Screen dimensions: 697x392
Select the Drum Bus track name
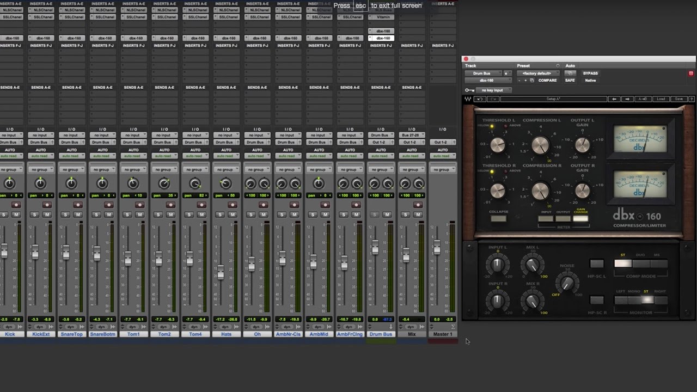(x=380, y=334)
